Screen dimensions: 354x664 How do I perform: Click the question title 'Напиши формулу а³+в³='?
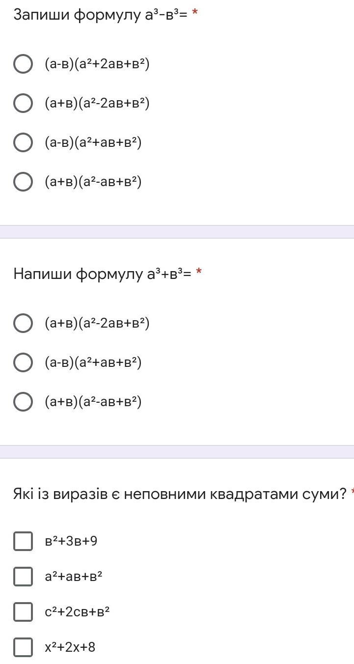pos(102,274)
